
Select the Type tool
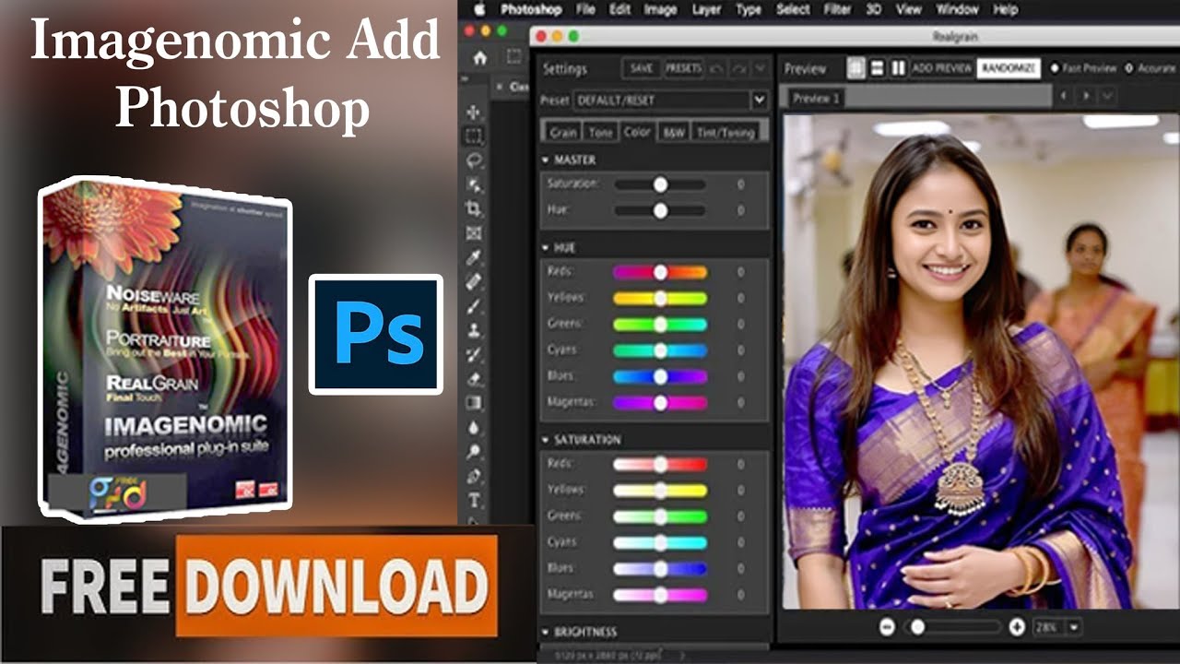tap(475, 501)
